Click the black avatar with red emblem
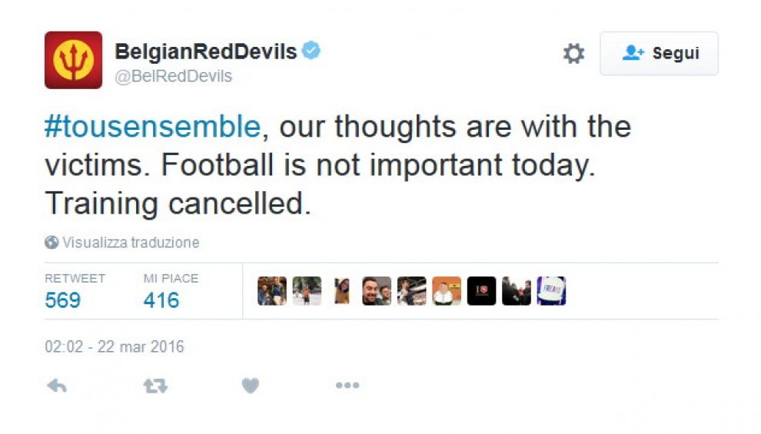This screenshot has height=434, width=761. click(x=481, y=291)
